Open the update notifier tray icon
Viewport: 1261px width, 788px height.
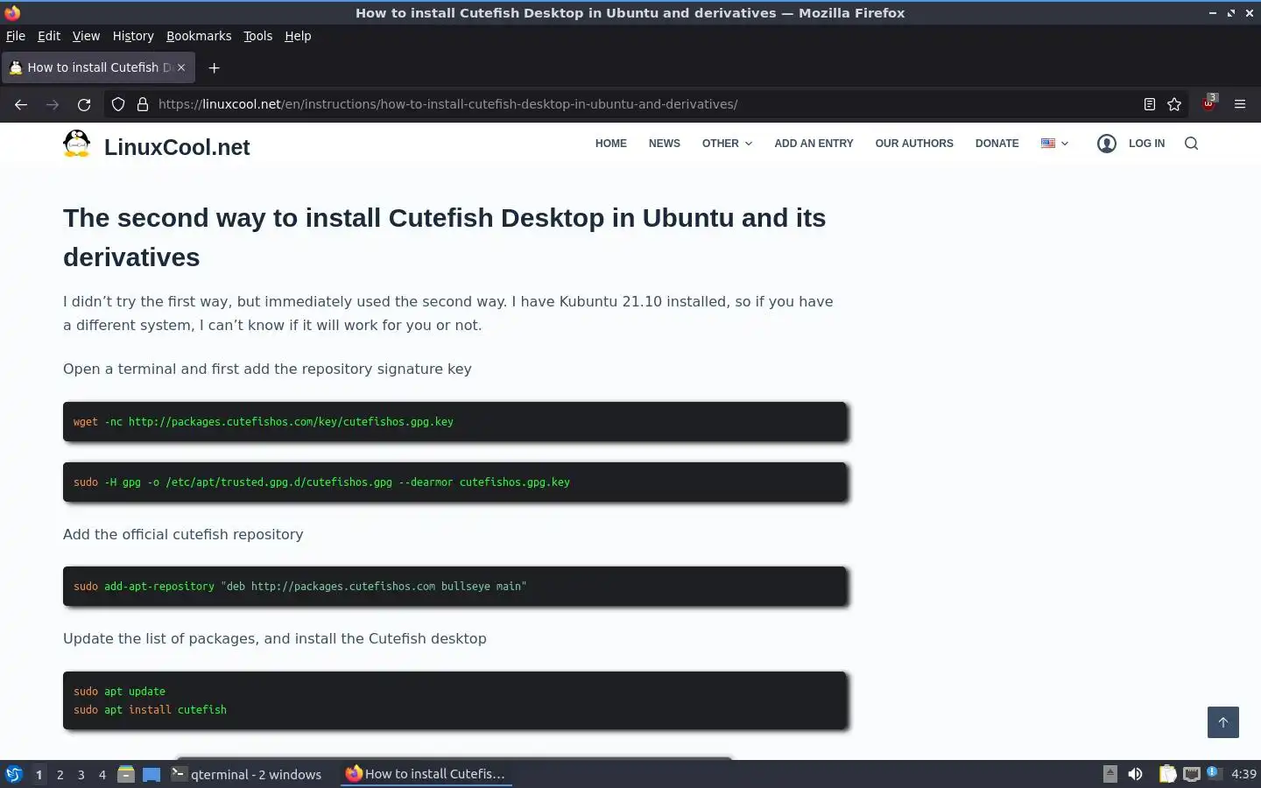coord(1213,772)
